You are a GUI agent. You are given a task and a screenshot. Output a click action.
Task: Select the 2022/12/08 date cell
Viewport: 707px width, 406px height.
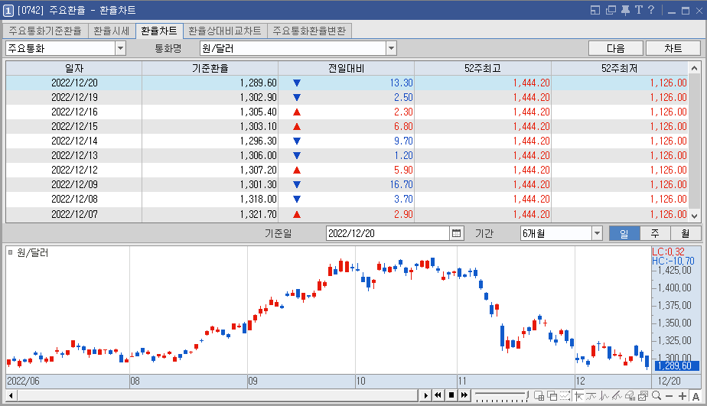(x=74, y=199)
